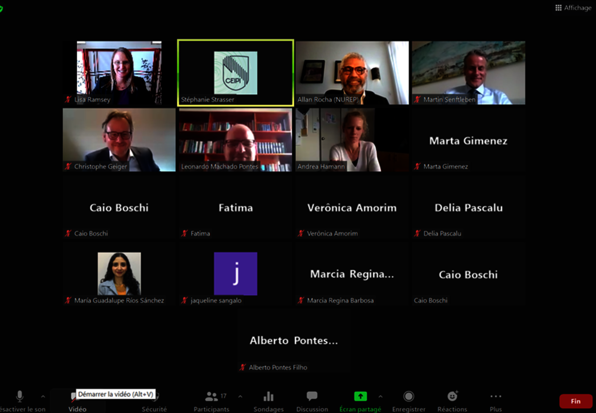This screenshot has height=413, width=596.
Task: Expand the arrow next to Participants
Action: pyautogui.click(x=240, y=396)
